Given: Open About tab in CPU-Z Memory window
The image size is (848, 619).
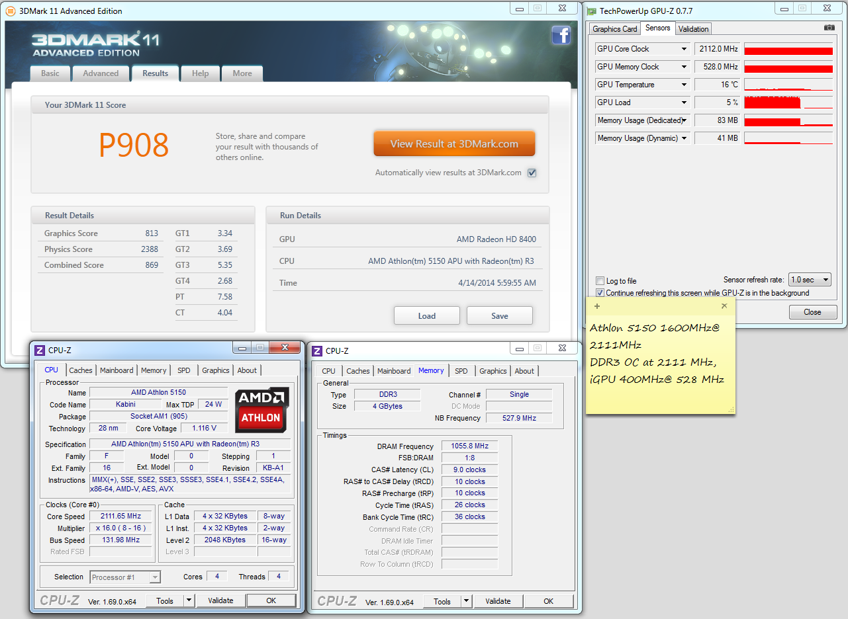Looking at the screenshot, I should [x=525, y=371].
